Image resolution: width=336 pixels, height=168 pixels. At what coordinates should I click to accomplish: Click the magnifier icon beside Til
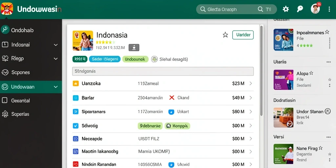pos(260,9)
